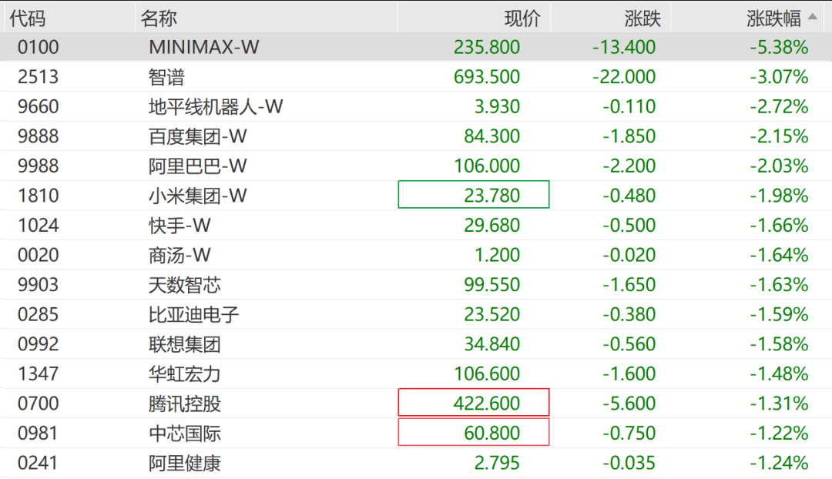Open 天数智芯 stock entry

pyautogui.click(x=185, y=286)
